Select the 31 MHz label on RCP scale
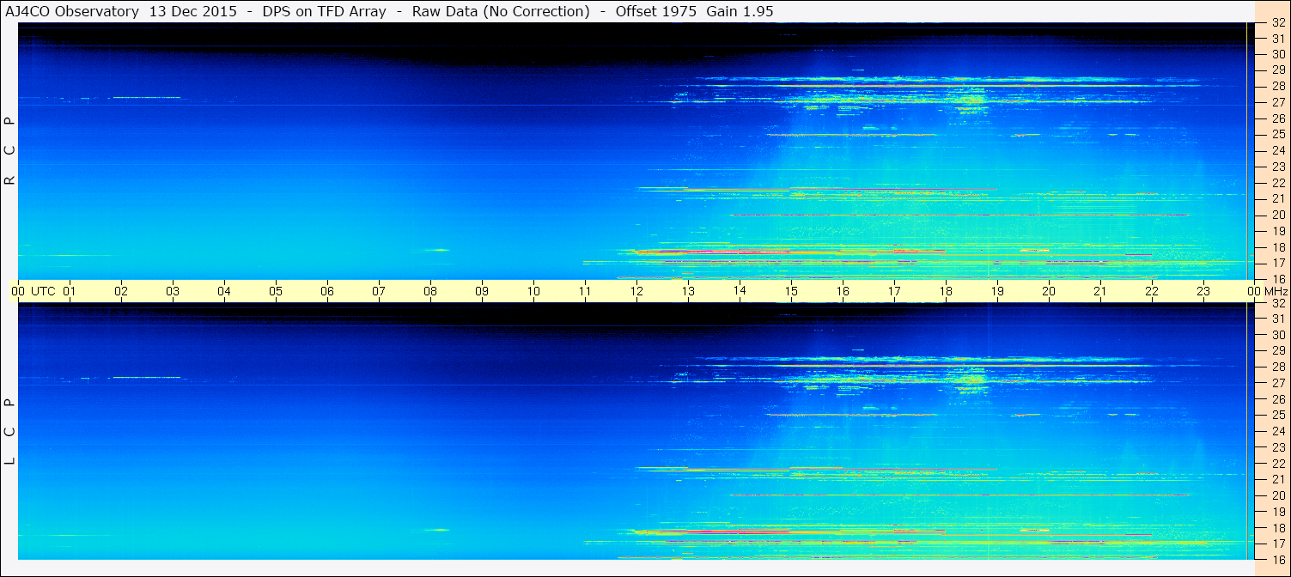This screenshot has height=577, width=1291. pos(1278,39)
